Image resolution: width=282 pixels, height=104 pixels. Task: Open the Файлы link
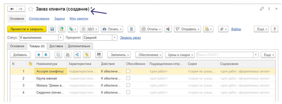[236, 29]
